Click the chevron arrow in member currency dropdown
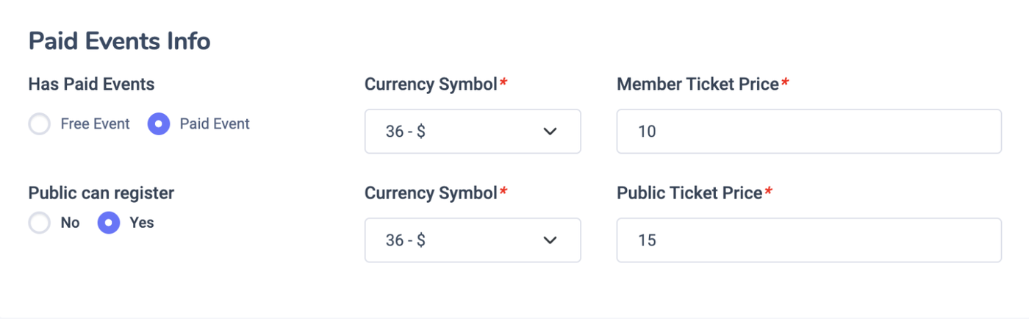Image resolution: width=1029 pixels, height=319 pixels. pos(550,132)
